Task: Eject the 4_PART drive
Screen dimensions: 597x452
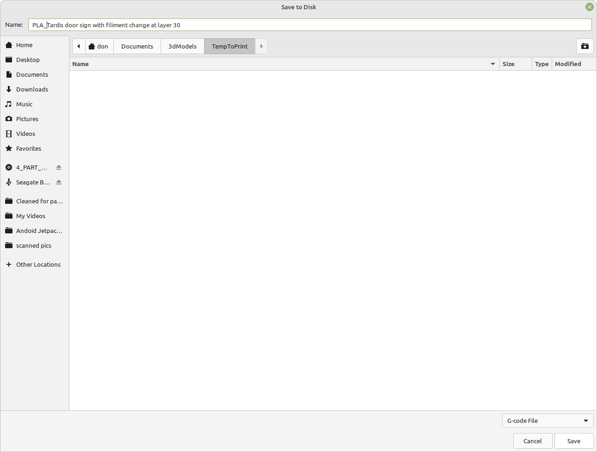Action: point(58,167)
